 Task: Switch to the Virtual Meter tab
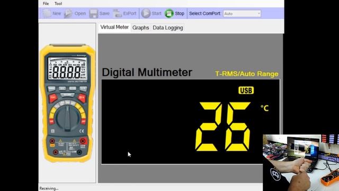(x=114, y=27)
